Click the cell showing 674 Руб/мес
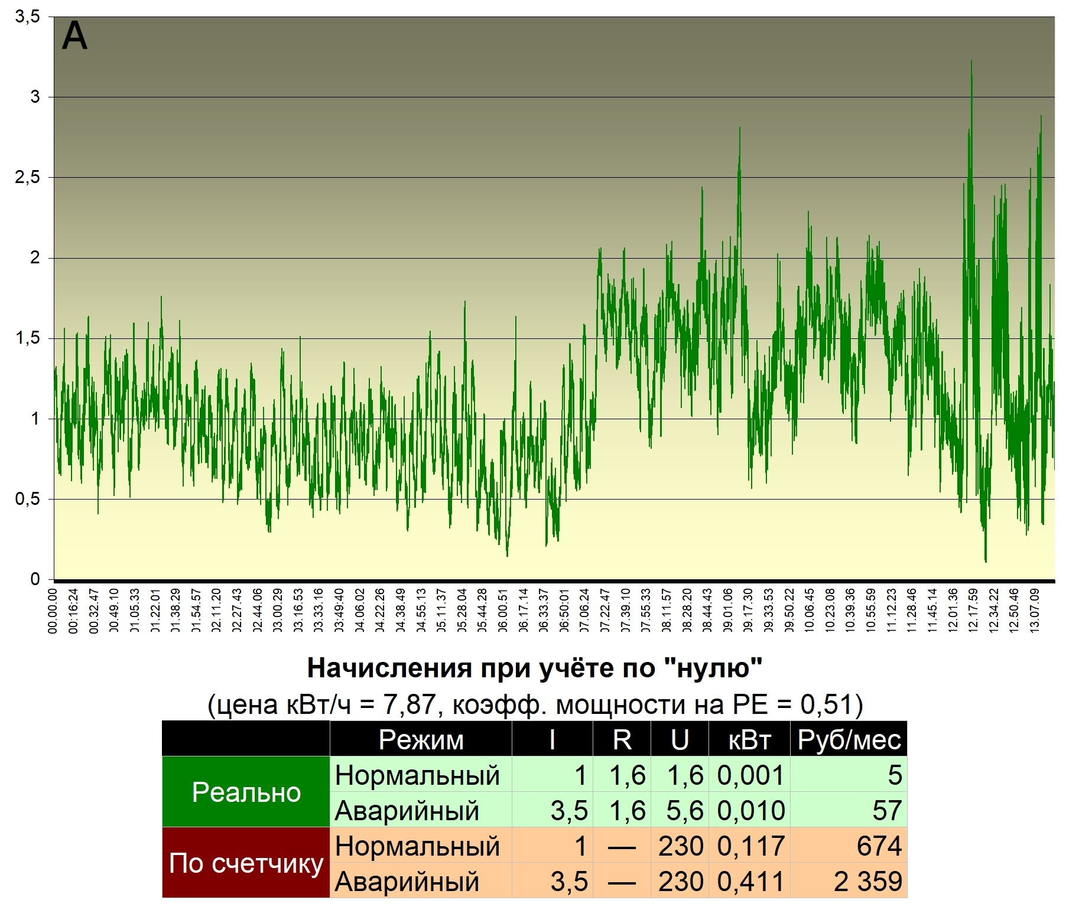 click(x=849, y=846)
